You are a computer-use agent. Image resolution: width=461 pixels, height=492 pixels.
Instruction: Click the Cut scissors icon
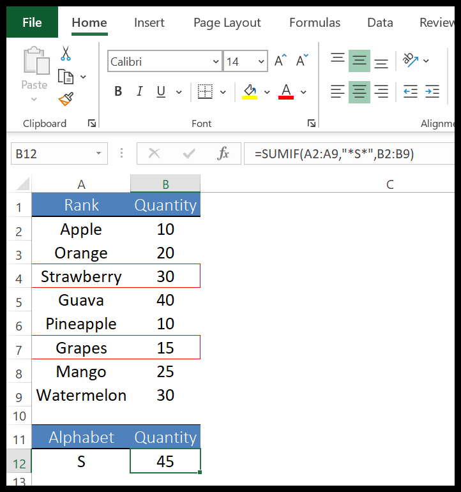click(66, 54)
